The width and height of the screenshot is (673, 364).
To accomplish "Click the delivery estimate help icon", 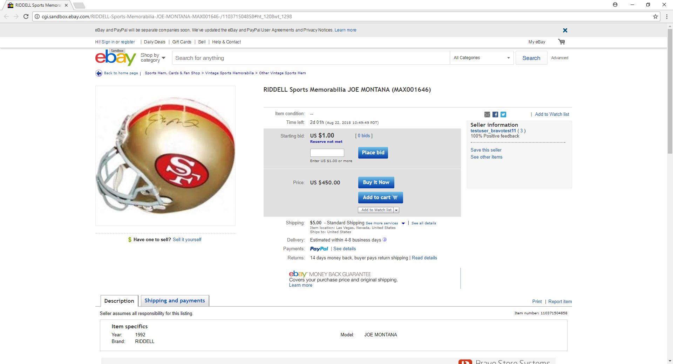I will [x=385, y=240].
